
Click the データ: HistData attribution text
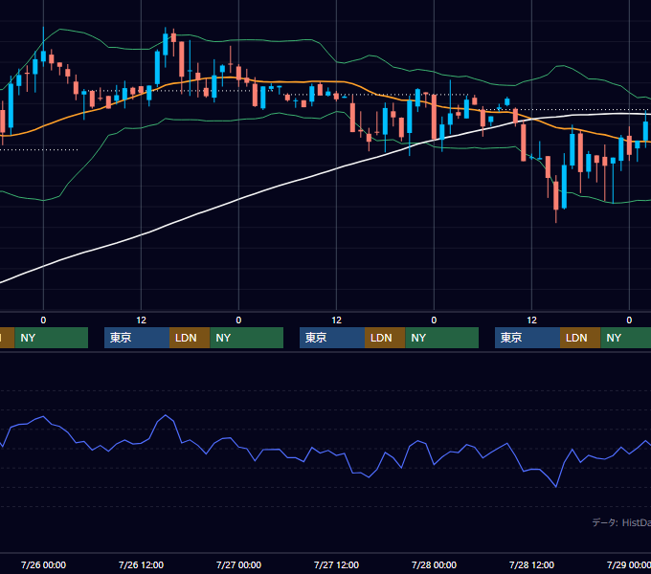(621, 522)
